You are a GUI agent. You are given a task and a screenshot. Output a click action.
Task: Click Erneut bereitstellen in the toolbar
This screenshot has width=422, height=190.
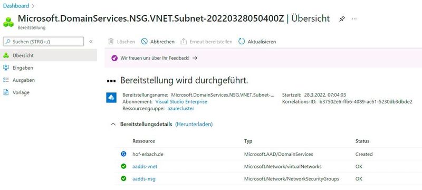(206, 42)
